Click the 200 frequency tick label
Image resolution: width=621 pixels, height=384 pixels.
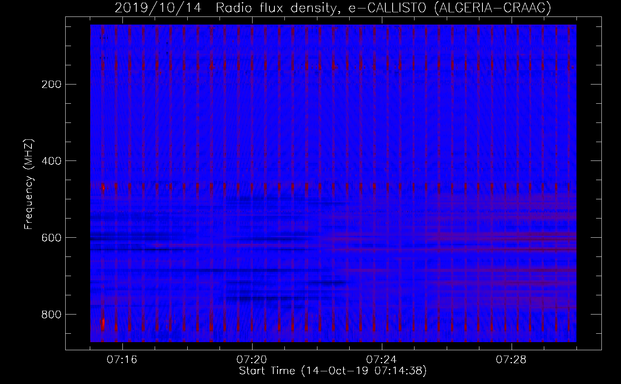[51, 84]
